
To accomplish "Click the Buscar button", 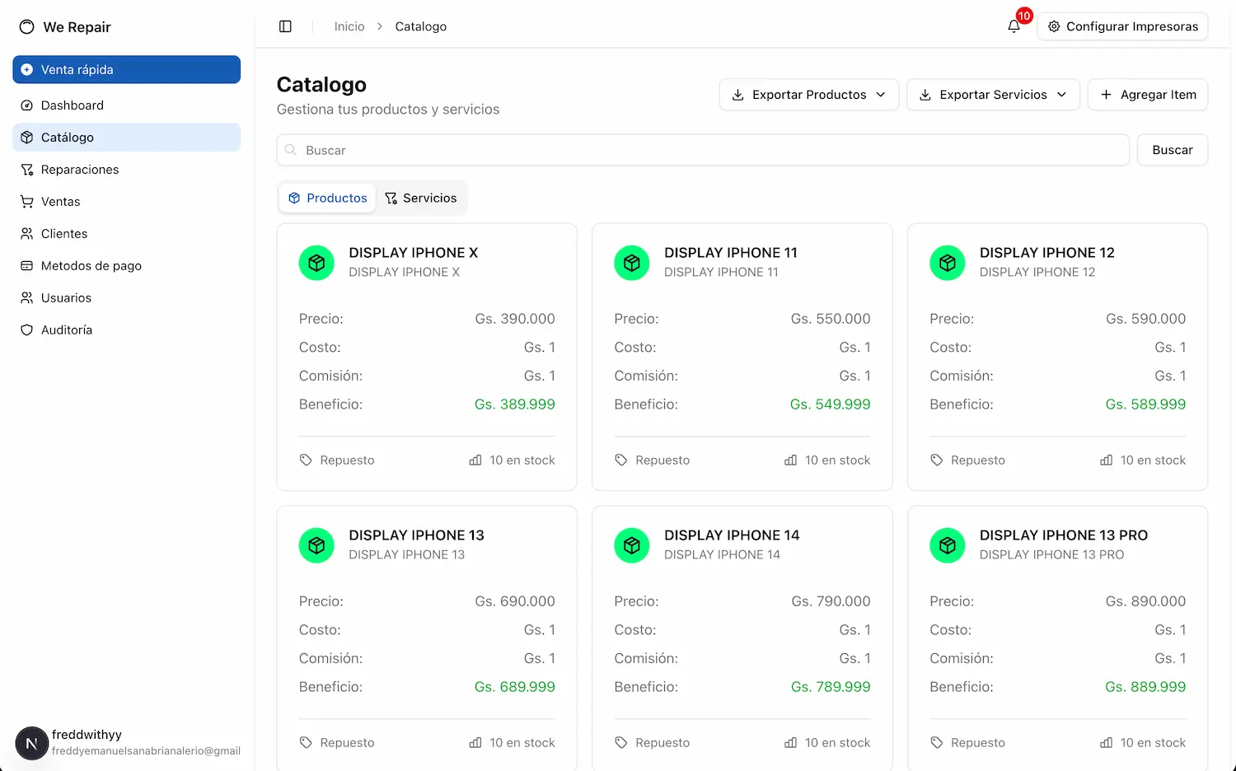I will point(1172,150).
